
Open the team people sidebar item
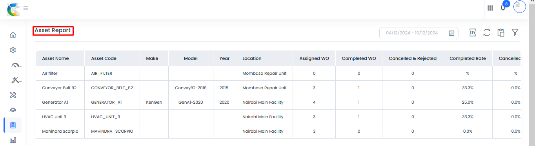13,110
